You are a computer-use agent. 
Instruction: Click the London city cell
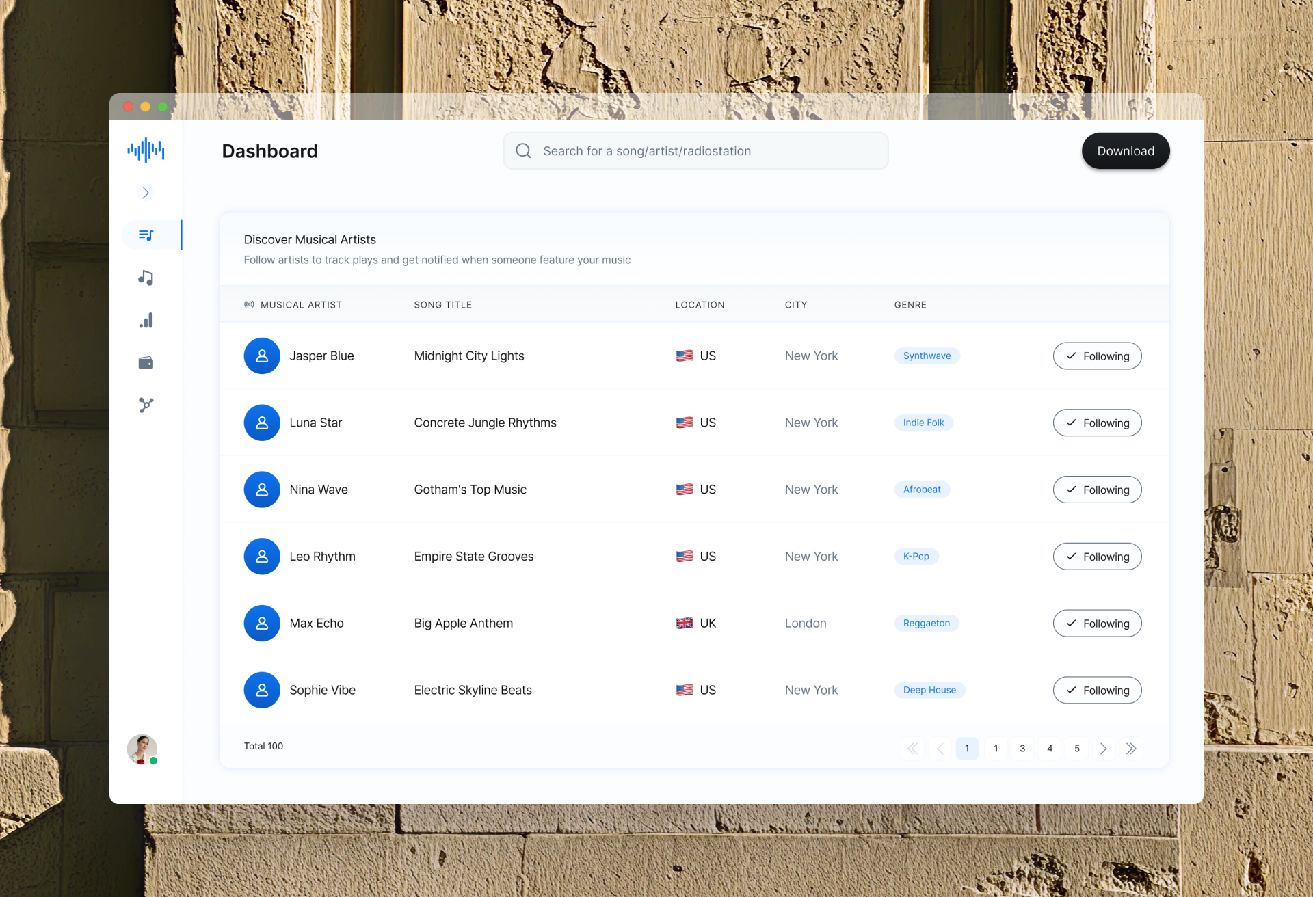[806, 624]
